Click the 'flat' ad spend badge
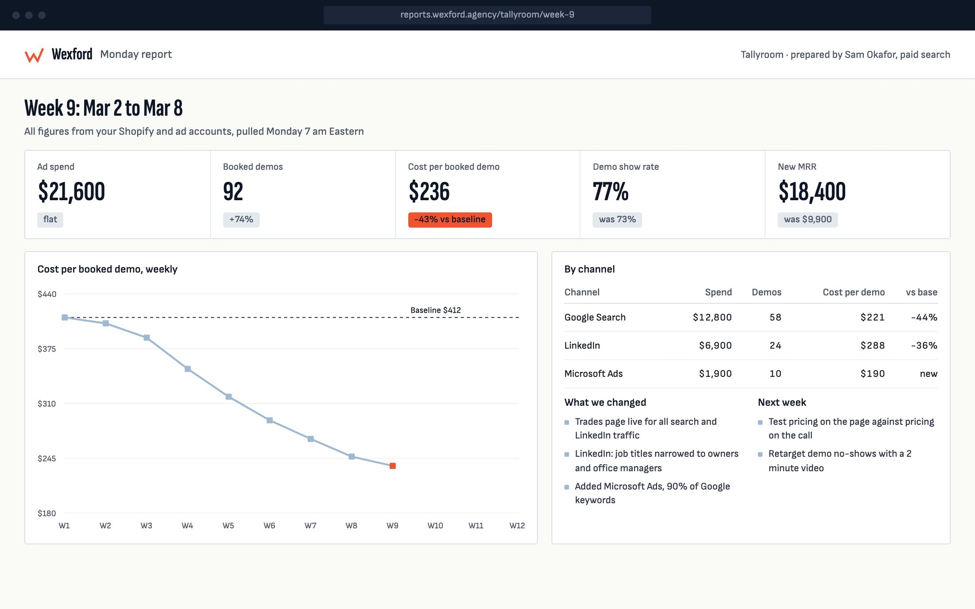This screenshot has width=975, height=609. pos(50,220)
